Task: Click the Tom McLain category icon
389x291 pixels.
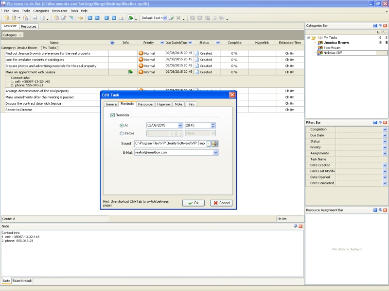Action: click(320, 48)
